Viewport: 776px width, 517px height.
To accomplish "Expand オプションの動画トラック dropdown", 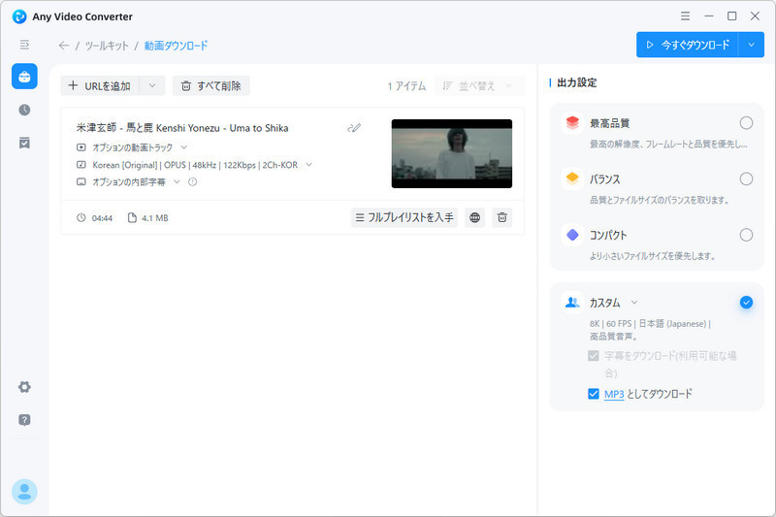I will pyautogui.click(x=183, y=147).
